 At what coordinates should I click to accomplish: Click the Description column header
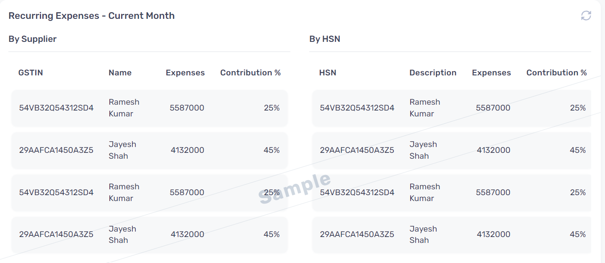click(x=433, y=73)
